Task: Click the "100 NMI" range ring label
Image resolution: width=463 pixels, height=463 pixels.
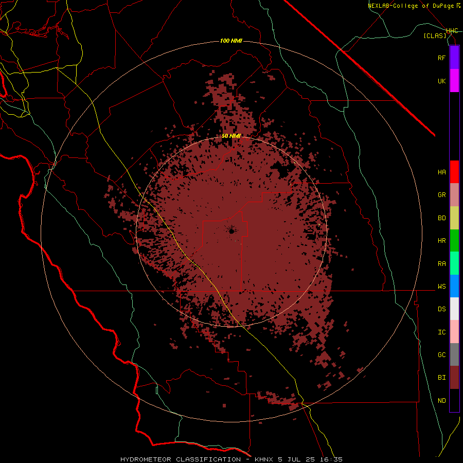Action: click(231, 41)
